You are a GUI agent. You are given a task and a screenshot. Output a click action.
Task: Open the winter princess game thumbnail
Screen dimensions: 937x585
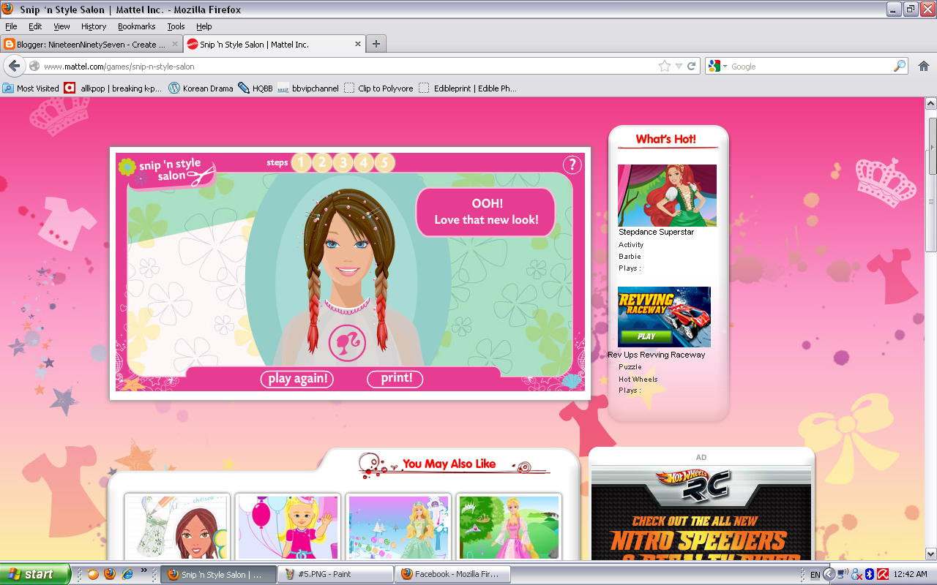pyautogui.click(x=398, y=526)
